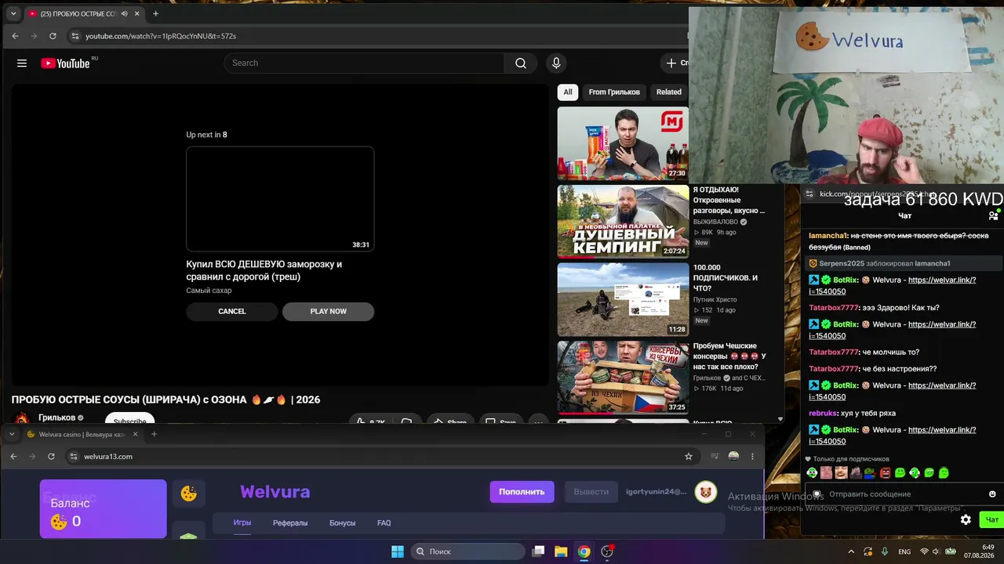View site info for youtube.com
Viewport: 1004px width, 564px height.
click(x=75, y=36)
